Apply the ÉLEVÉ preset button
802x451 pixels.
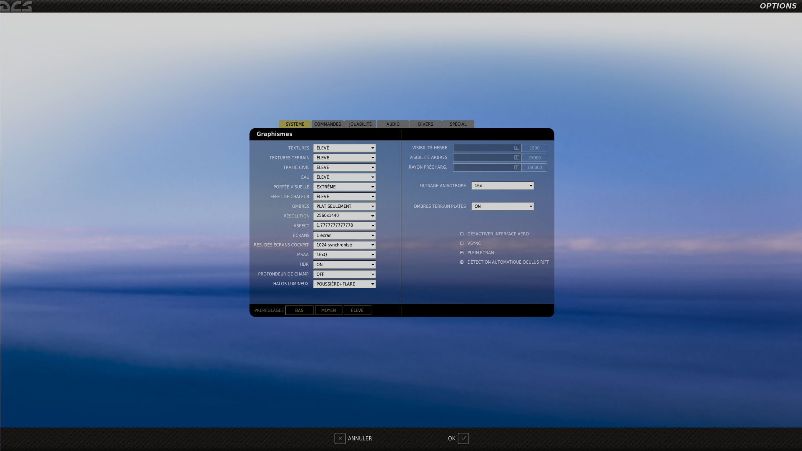pyautogui.click(x=357, y=310)
